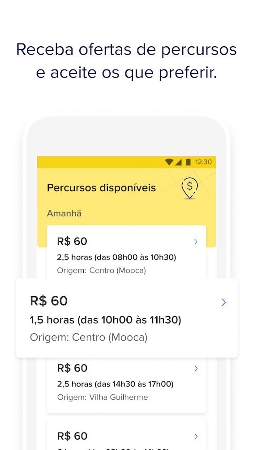Tap the headline Receba ofertas de percursos
The image size is (253, 450).
pyautogui.click(x=126, y=49)
